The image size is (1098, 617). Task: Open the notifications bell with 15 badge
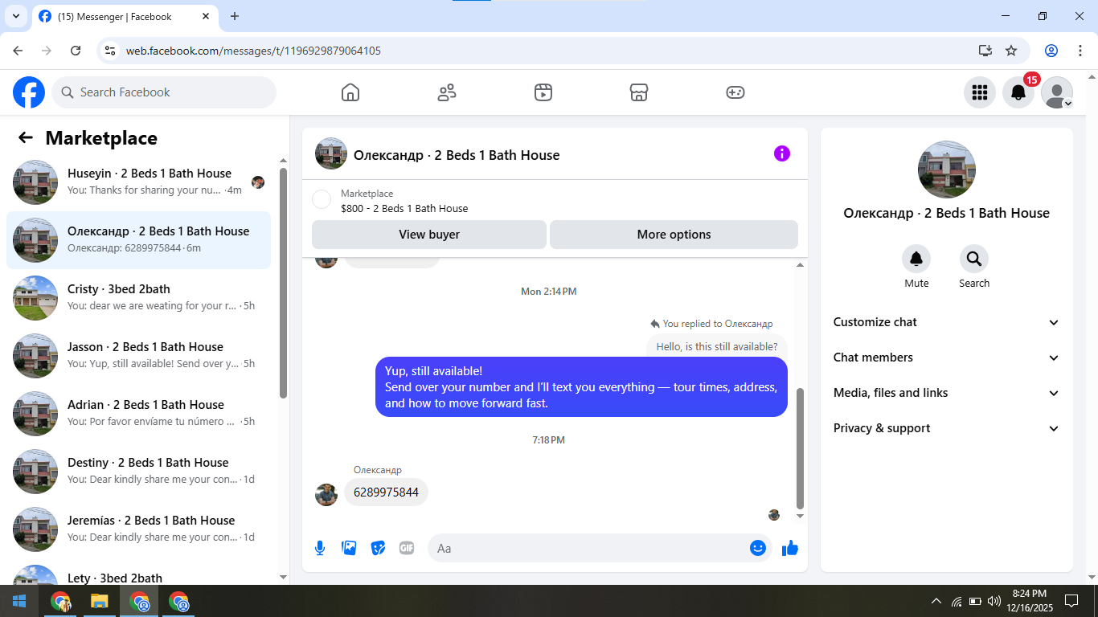(1018, 92)
